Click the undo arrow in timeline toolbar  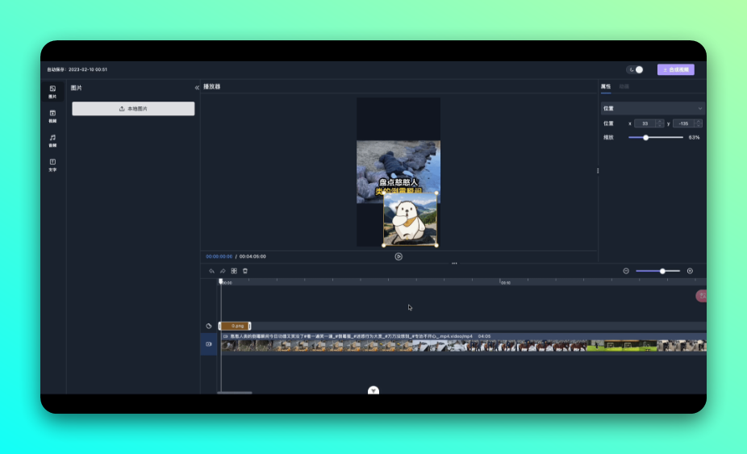[x=211, y=271]
